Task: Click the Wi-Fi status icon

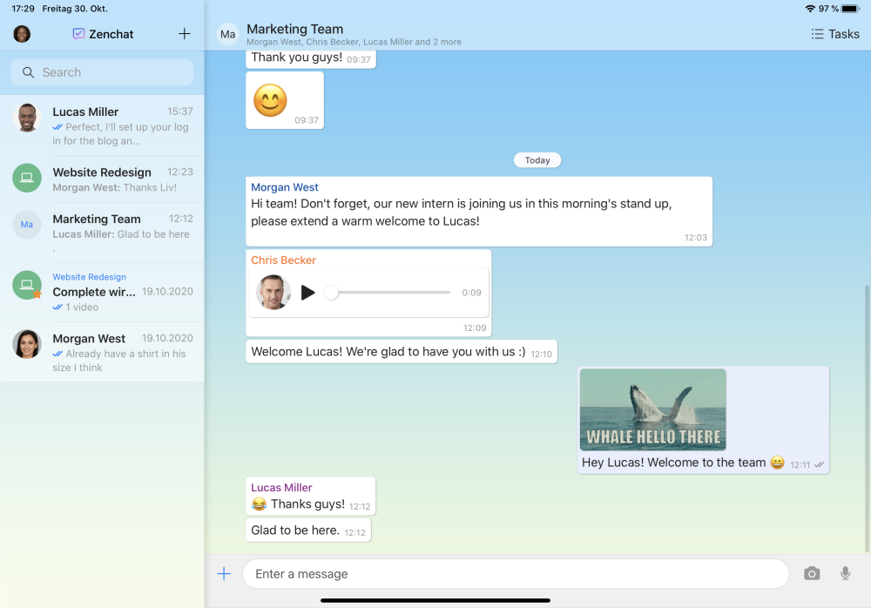Action: tap(810, 9)
